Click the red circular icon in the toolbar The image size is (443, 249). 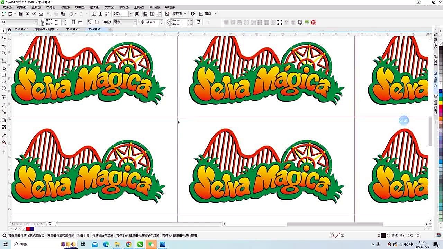(313, 22)
